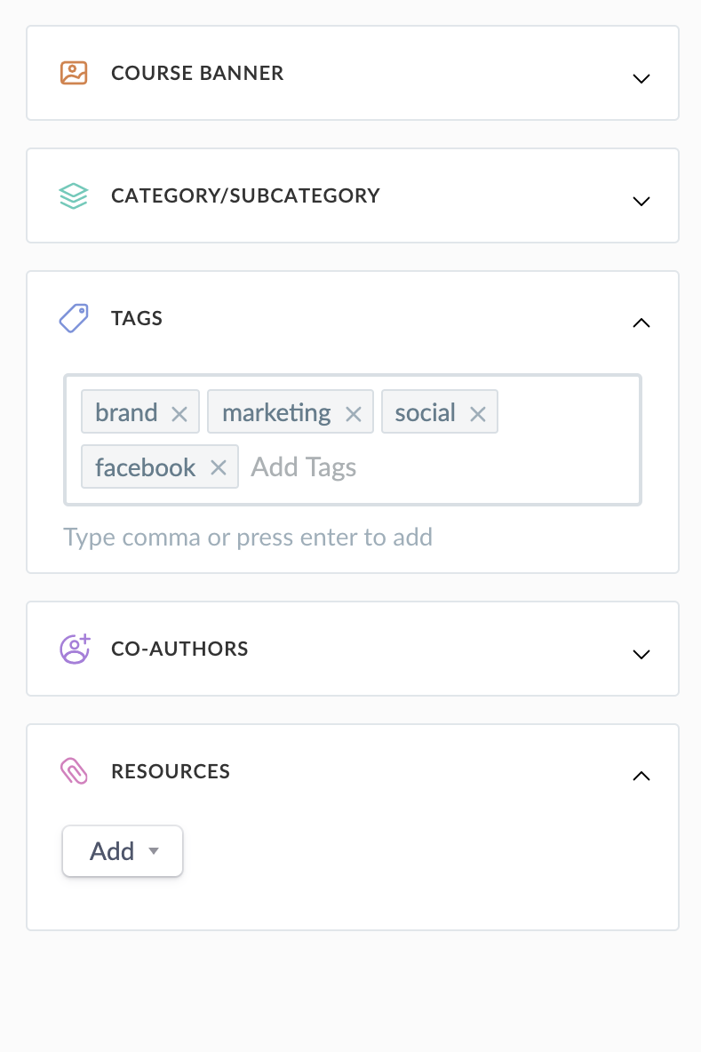The image size is (701, 1052).
Task: Expand the Category/Subcategory section
Action: coord(641,201)
